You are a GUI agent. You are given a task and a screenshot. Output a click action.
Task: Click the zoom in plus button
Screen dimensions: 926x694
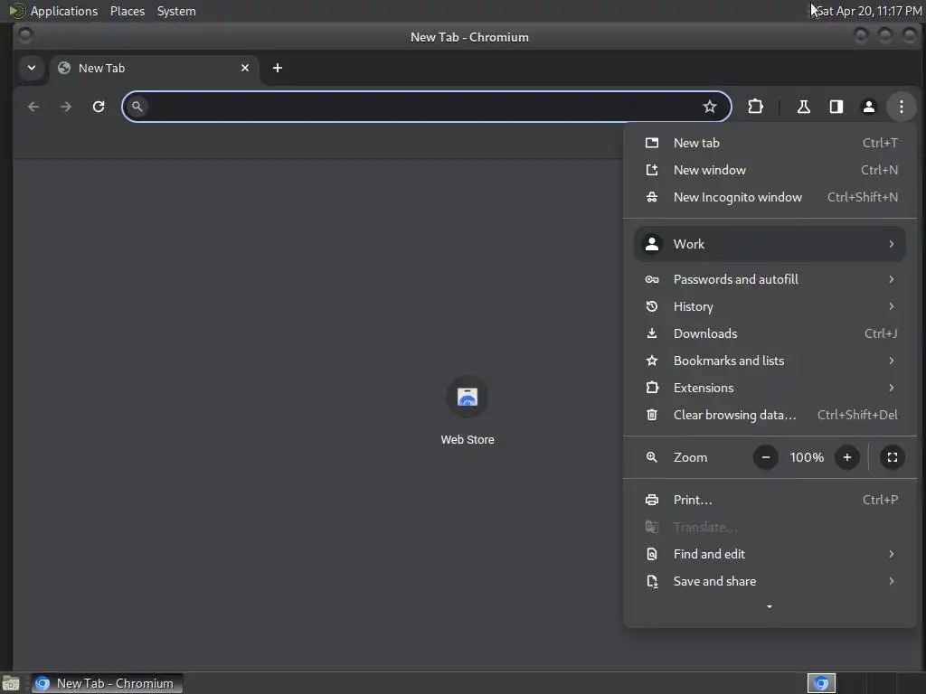point(846,457)
